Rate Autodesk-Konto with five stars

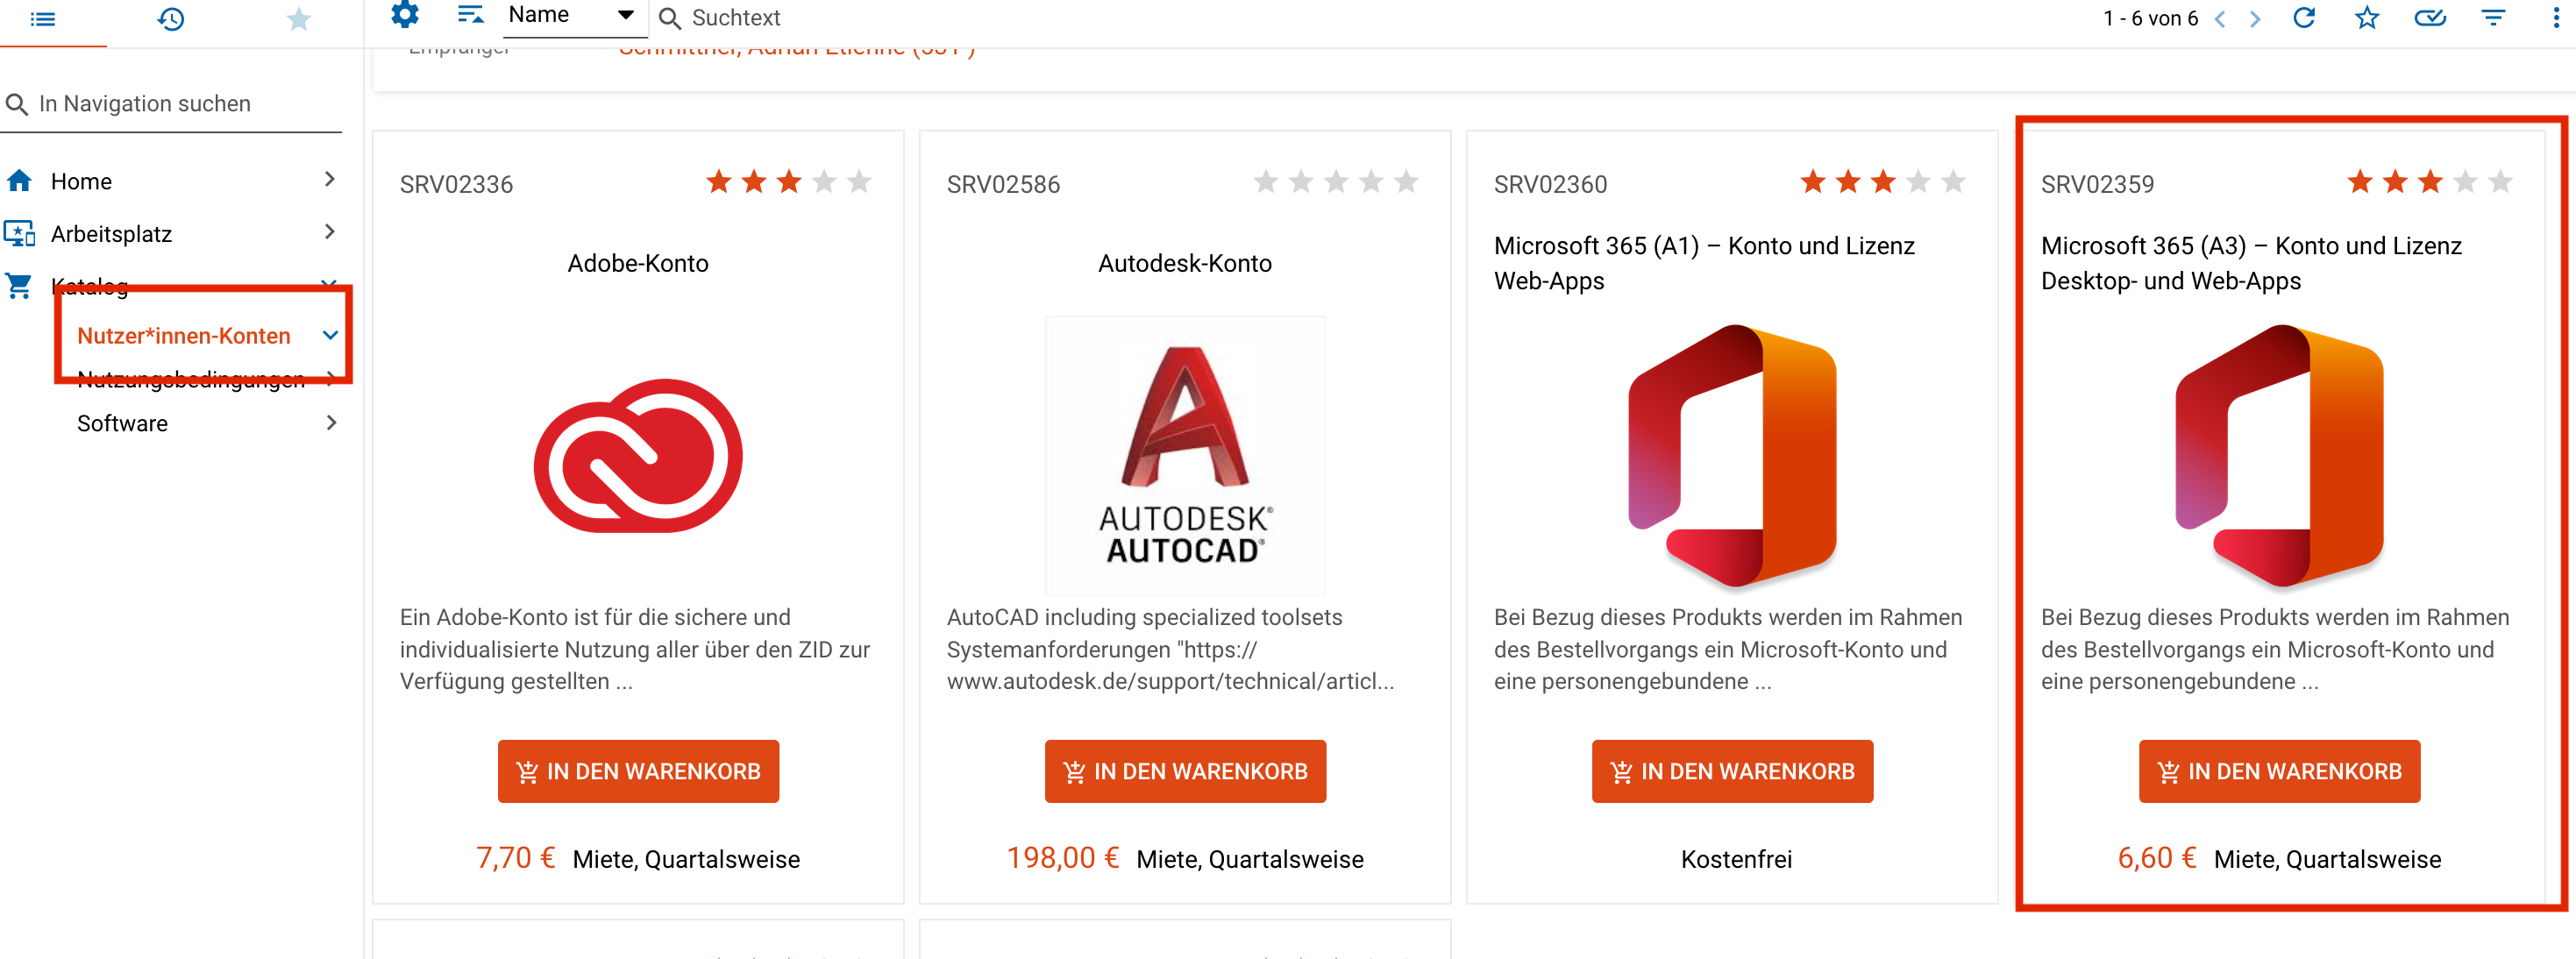[x=1406, y=182]
